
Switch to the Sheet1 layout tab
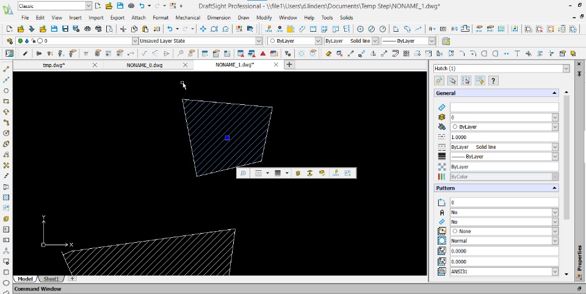51,279
